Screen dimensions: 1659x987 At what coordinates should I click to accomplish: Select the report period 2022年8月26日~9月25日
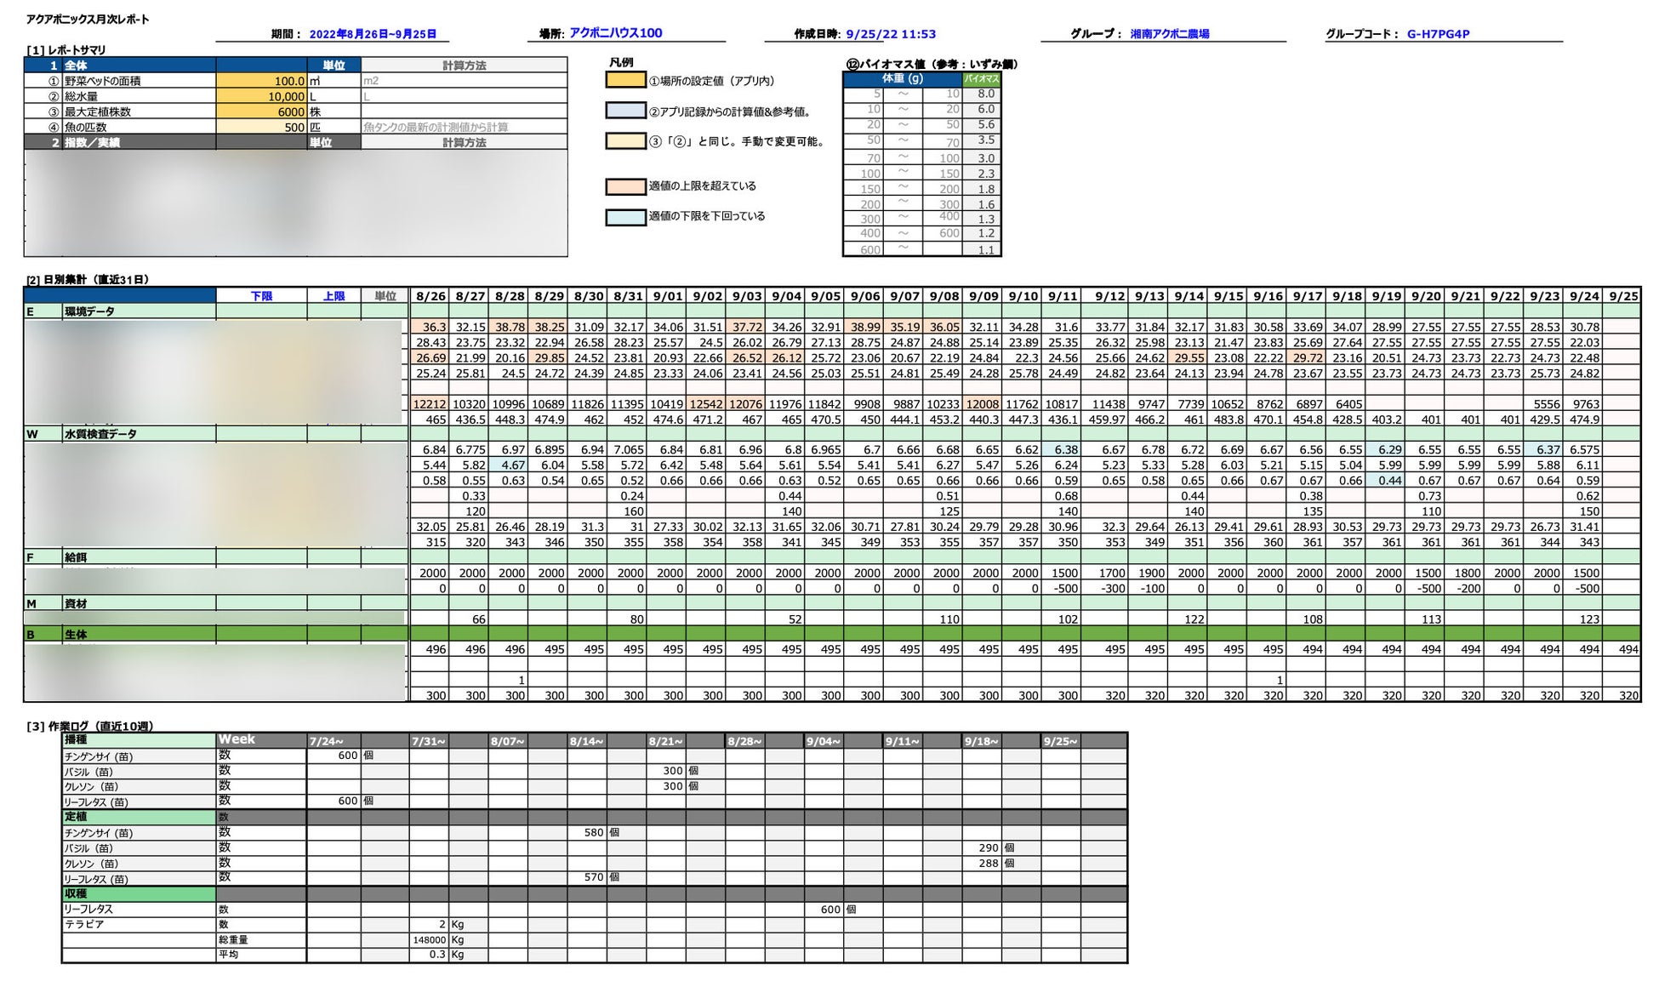click(373, 34)
